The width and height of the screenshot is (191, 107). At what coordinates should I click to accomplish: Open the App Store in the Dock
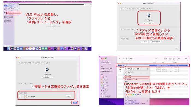(x=62, y=49)
